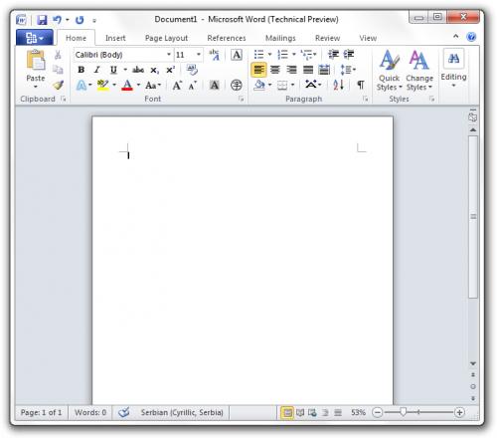The image size is (497, 438).
Task: Open line spacing dropdown
Action: [348, 70]
